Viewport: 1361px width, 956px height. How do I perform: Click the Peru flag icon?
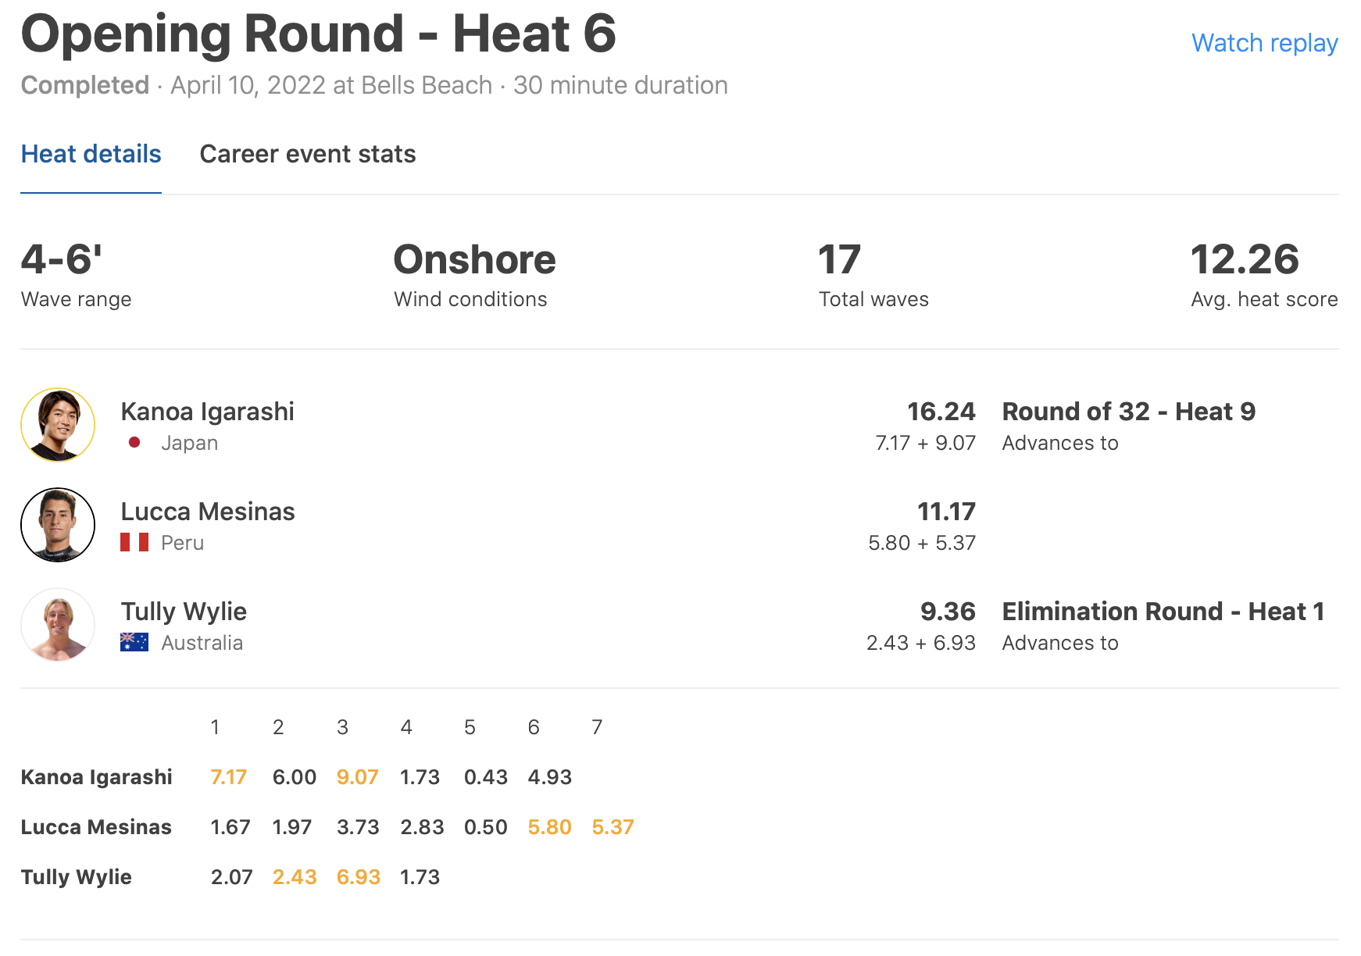click(134, 543)
